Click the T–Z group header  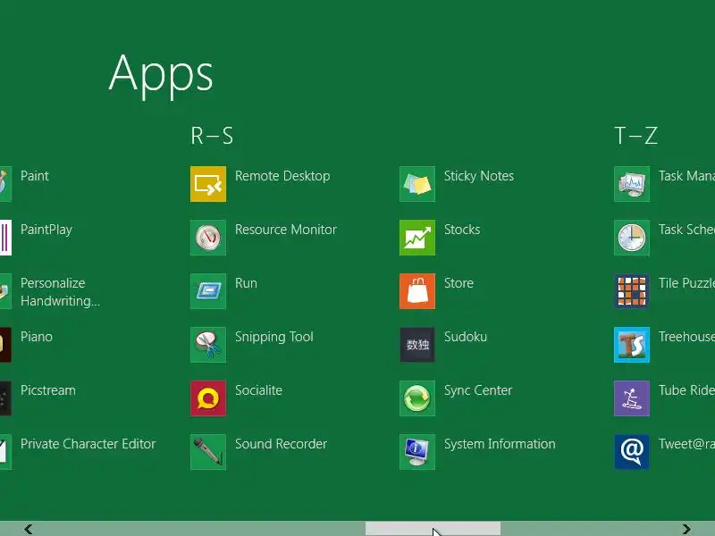636,136
